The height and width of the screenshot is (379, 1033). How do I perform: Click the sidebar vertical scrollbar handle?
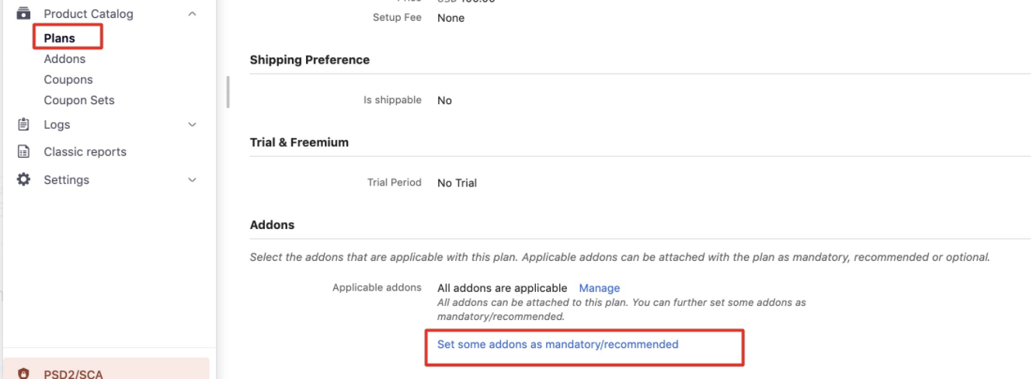[x=228, y=92]
